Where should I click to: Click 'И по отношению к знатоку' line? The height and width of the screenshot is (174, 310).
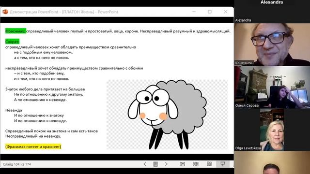(x=39, y=115)
